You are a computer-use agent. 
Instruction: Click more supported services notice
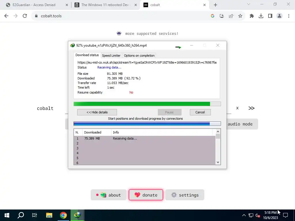147,33
